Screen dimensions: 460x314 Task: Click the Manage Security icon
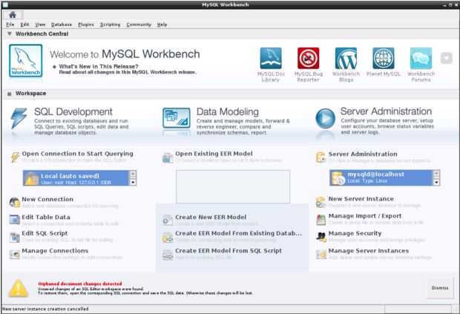(321, 237)
